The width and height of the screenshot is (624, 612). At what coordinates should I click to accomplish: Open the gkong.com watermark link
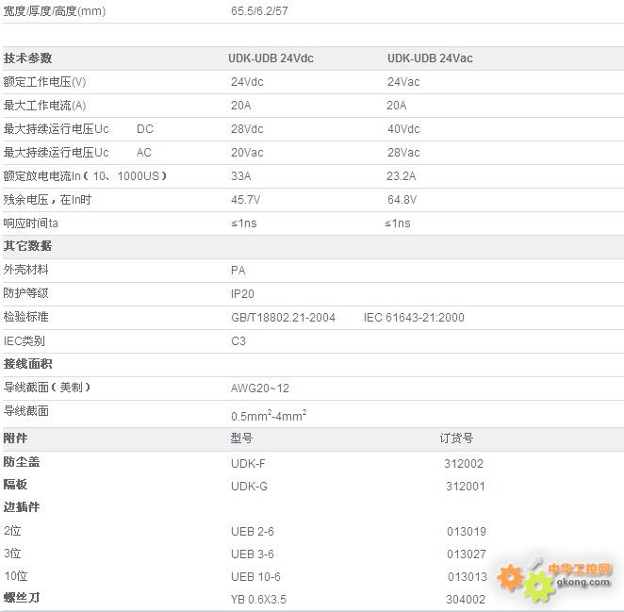[x=584, y=583]
